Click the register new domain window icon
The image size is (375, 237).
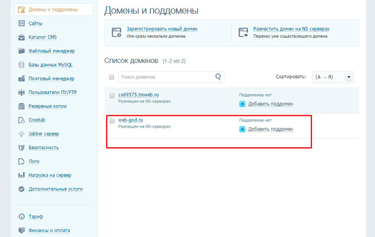pos(116,32)
